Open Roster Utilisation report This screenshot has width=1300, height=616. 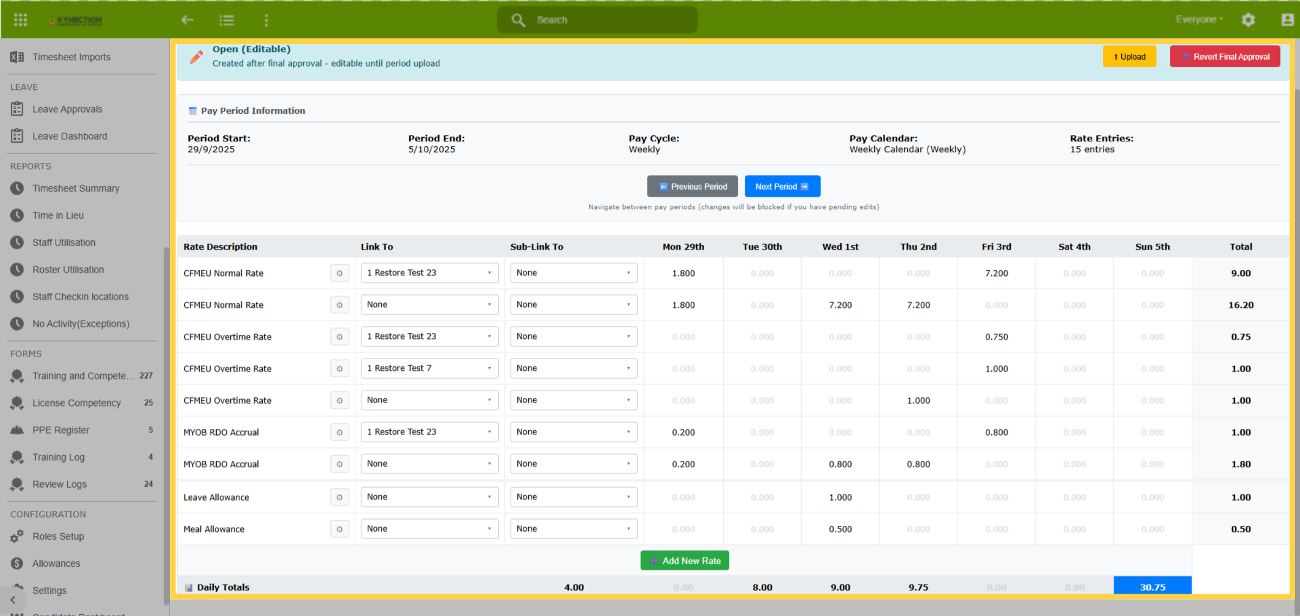68,270
